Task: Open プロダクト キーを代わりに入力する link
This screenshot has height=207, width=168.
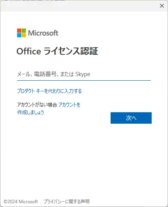Action: 49,91
